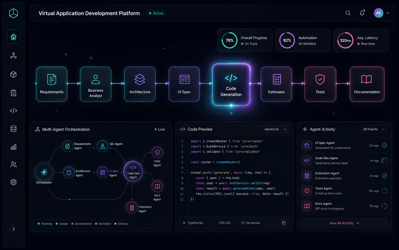This screenshot has height=250, width=399.
Task: Click the Requirements Agent node icon
Action: (67, 146)
